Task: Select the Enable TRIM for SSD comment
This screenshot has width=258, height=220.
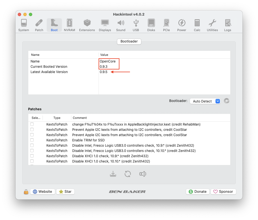Action: click(88, 140)
